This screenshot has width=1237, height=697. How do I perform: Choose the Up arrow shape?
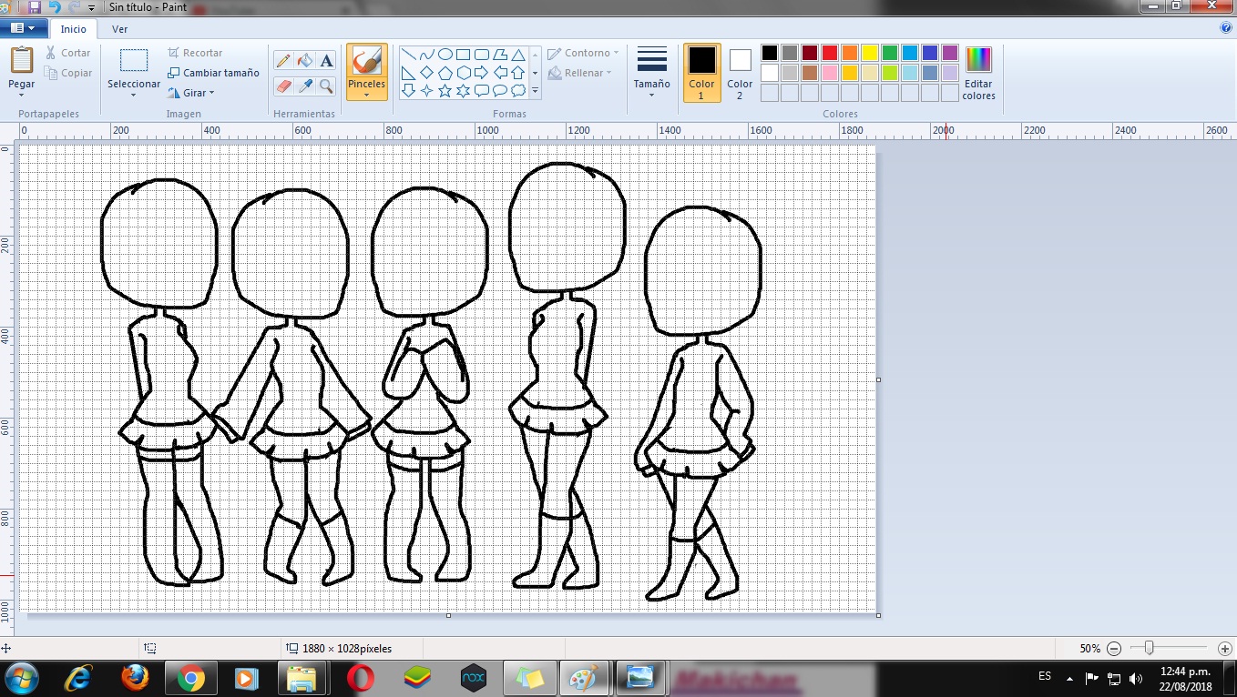click(518, 73)
